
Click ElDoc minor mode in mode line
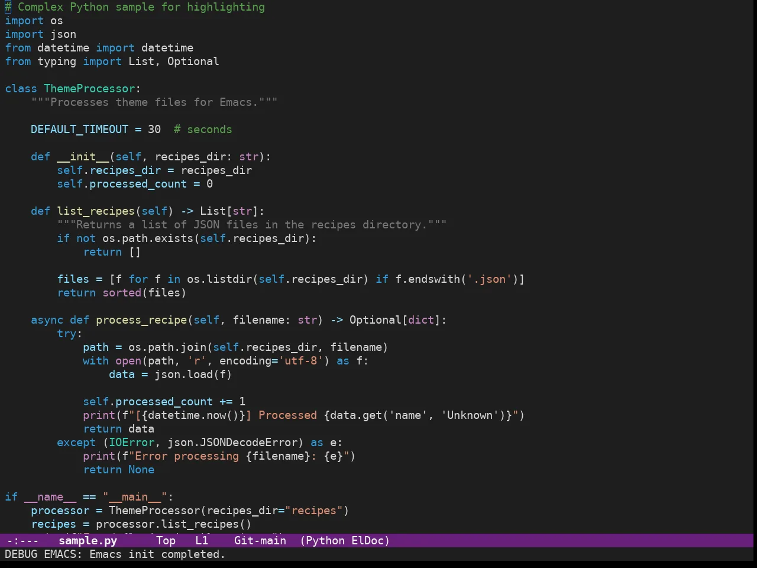pyautogui.click(x=368, y=540)
